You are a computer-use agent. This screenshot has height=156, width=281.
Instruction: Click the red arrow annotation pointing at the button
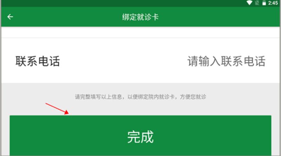[x=57, y=109]
